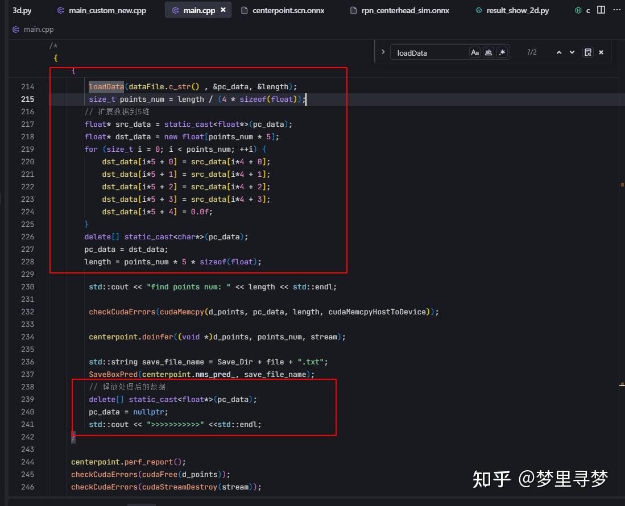625x506 pixels.
Task: Click 'size_t points_num' on line 215
Action: (x=126, y=99)
